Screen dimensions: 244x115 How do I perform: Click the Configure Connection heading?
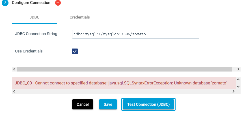[x=31, y=3]
